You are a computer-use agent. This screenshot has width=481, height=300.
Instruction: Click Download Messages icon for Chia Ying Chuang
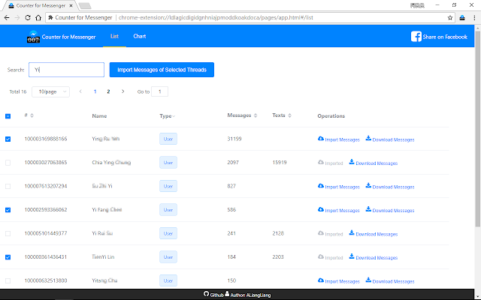[x=352, y=162]
